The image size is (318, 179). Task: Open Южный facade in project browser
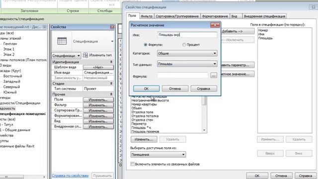10,92
